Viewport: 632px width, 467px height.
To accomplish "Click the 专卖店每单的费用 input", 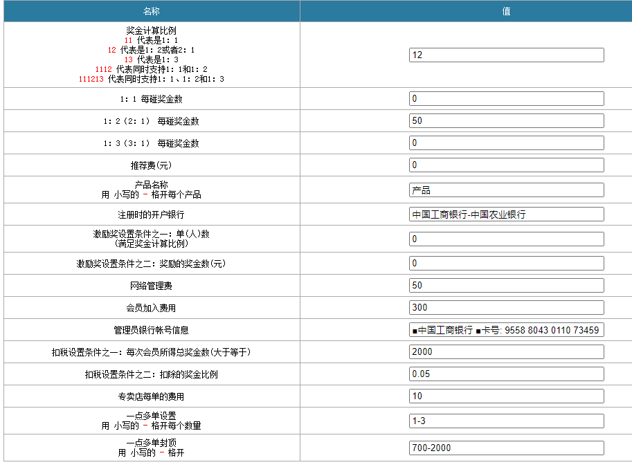I will pos(506,396).
